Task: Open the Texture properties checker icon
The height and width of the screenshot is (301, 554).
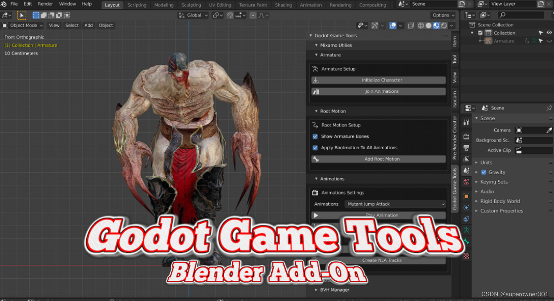Action: [x=466, y=256]
